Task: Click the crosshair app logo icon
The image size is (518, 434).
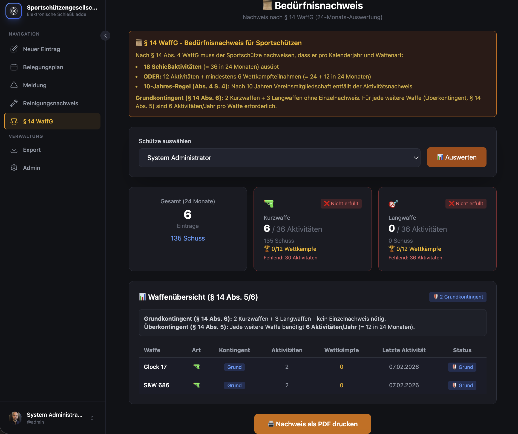Action: pyautogui.click(x=14, y=11)
